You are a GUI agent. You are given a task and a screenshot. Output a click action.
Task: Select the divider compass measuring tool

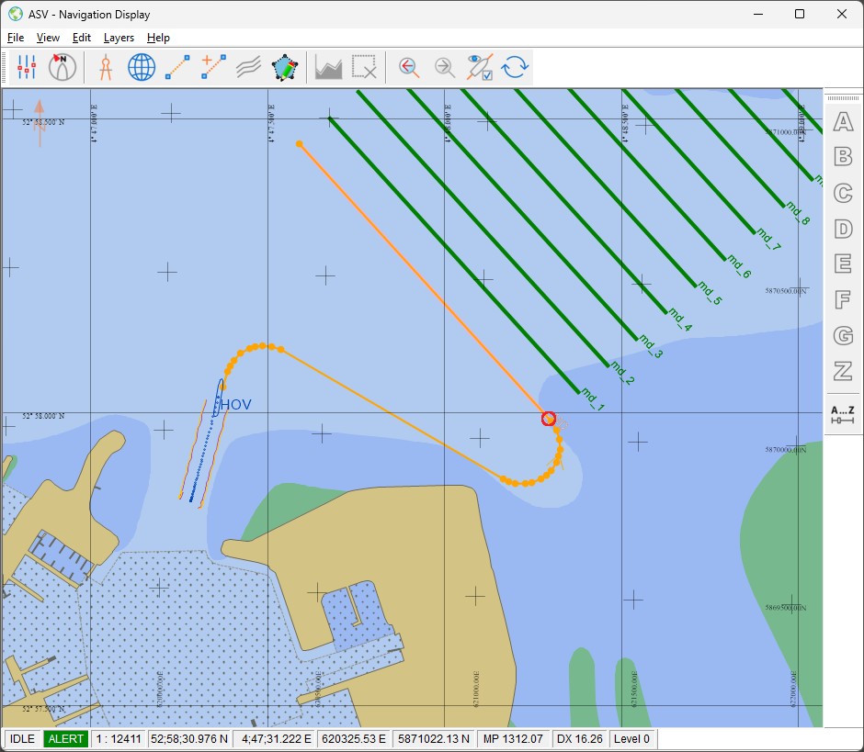coord(106,67)
